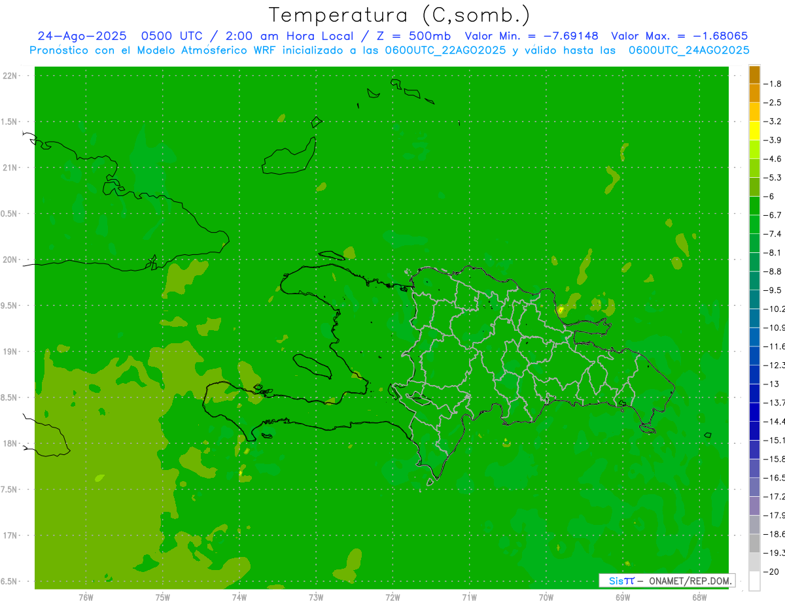785x606 pixels.
Task: Pick the orange colorbar segment between -1.8 and -2.5
Action: coord(754,93)
